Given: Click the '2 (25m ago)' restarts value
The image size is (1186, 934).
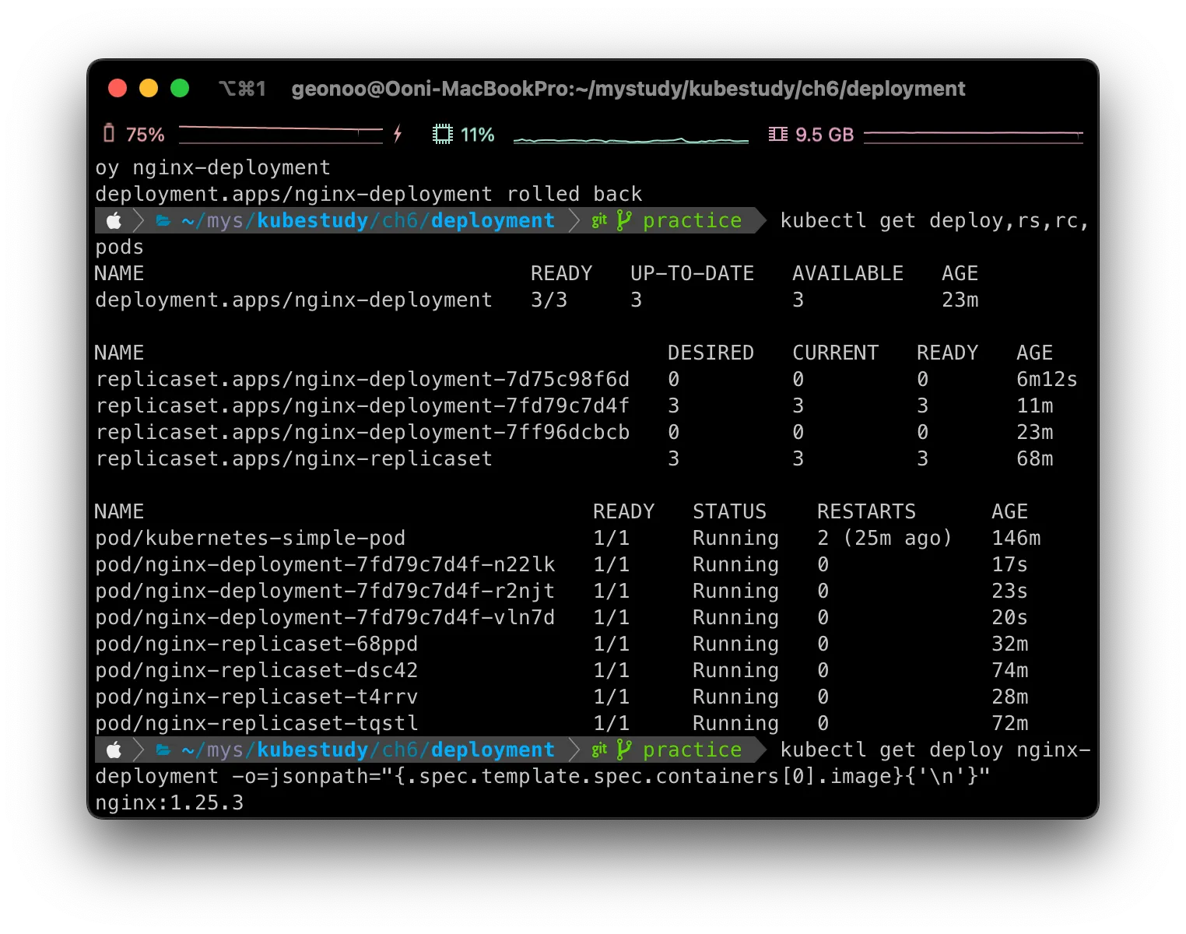Looking at the screenshot, I should [x=885, y=538].
